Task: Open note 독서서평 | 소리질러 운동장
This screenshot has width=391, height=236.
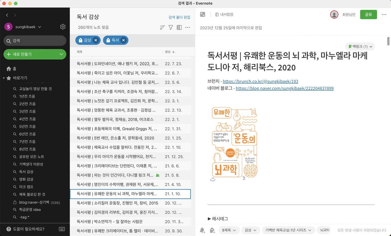Action: click(130, 203)
